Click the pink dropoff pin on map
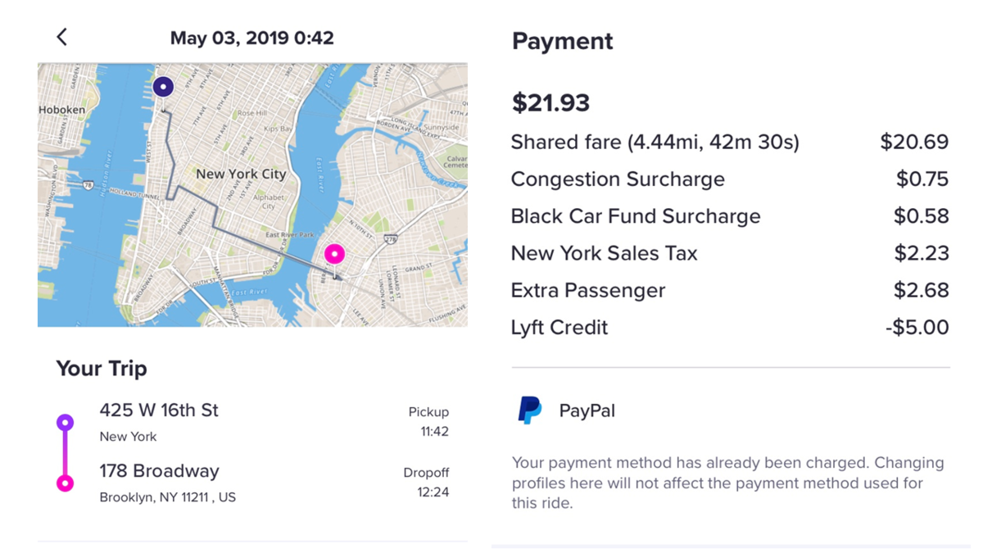983x553 pixels. click(334, 253)
